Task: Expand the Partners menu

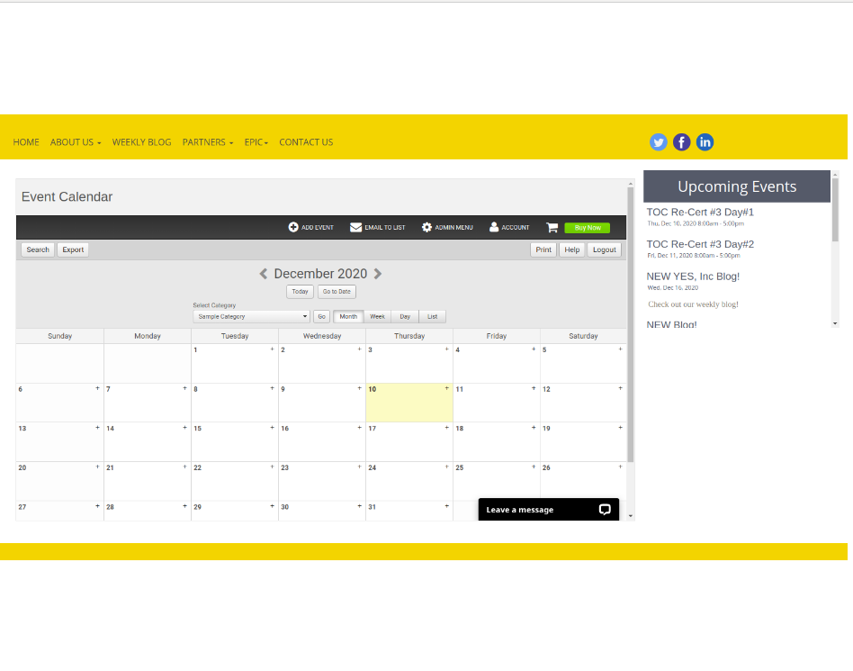Action: 207,142
